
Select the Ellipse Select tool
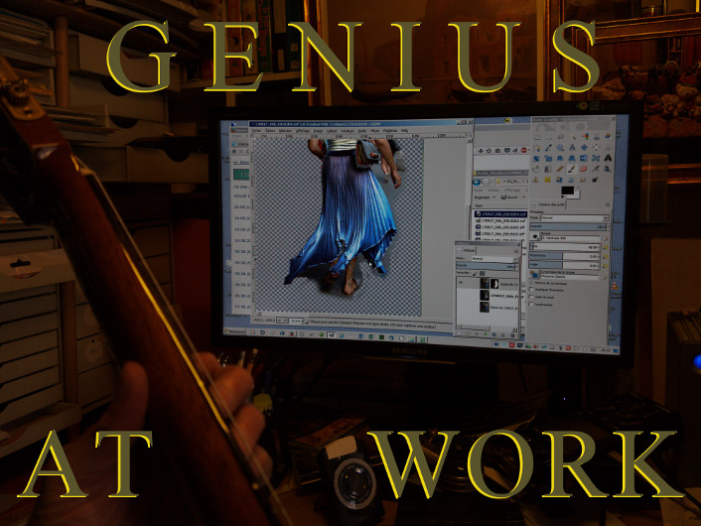pyautogui.click(x=549, y=137)
